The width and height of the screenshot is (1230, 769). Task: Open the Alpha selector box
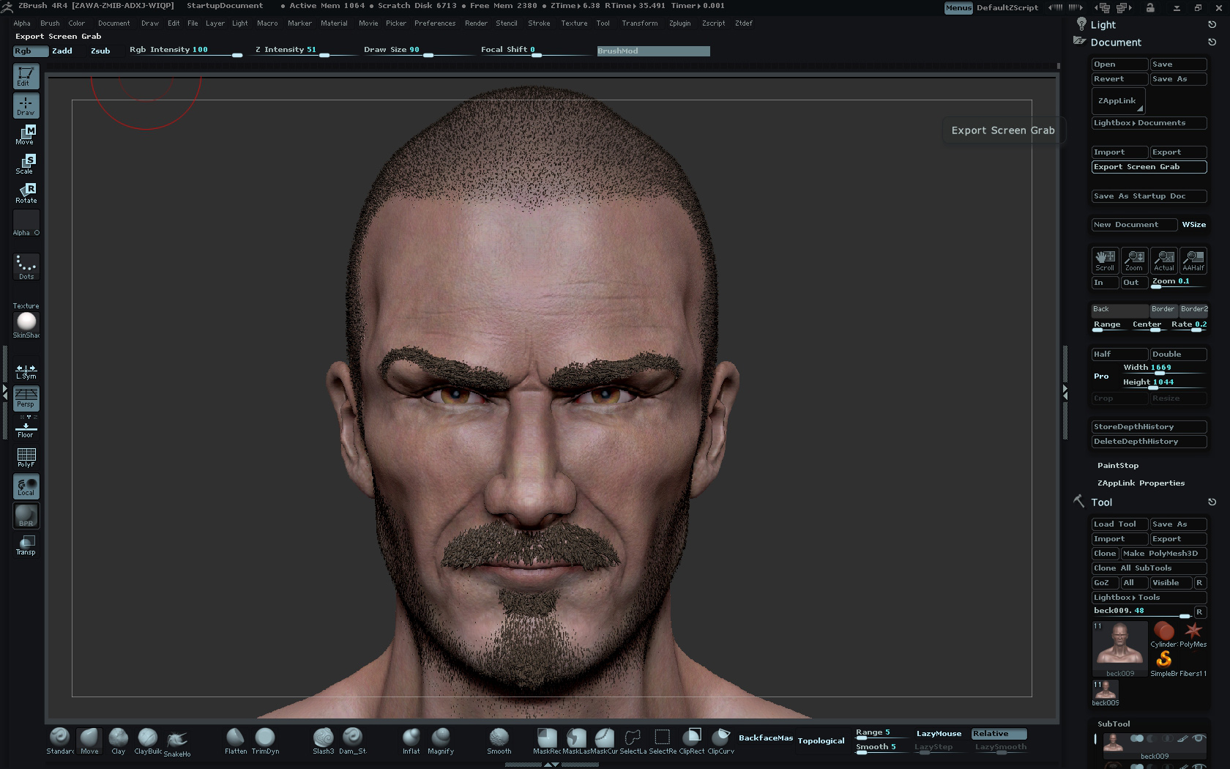[26, 223]
